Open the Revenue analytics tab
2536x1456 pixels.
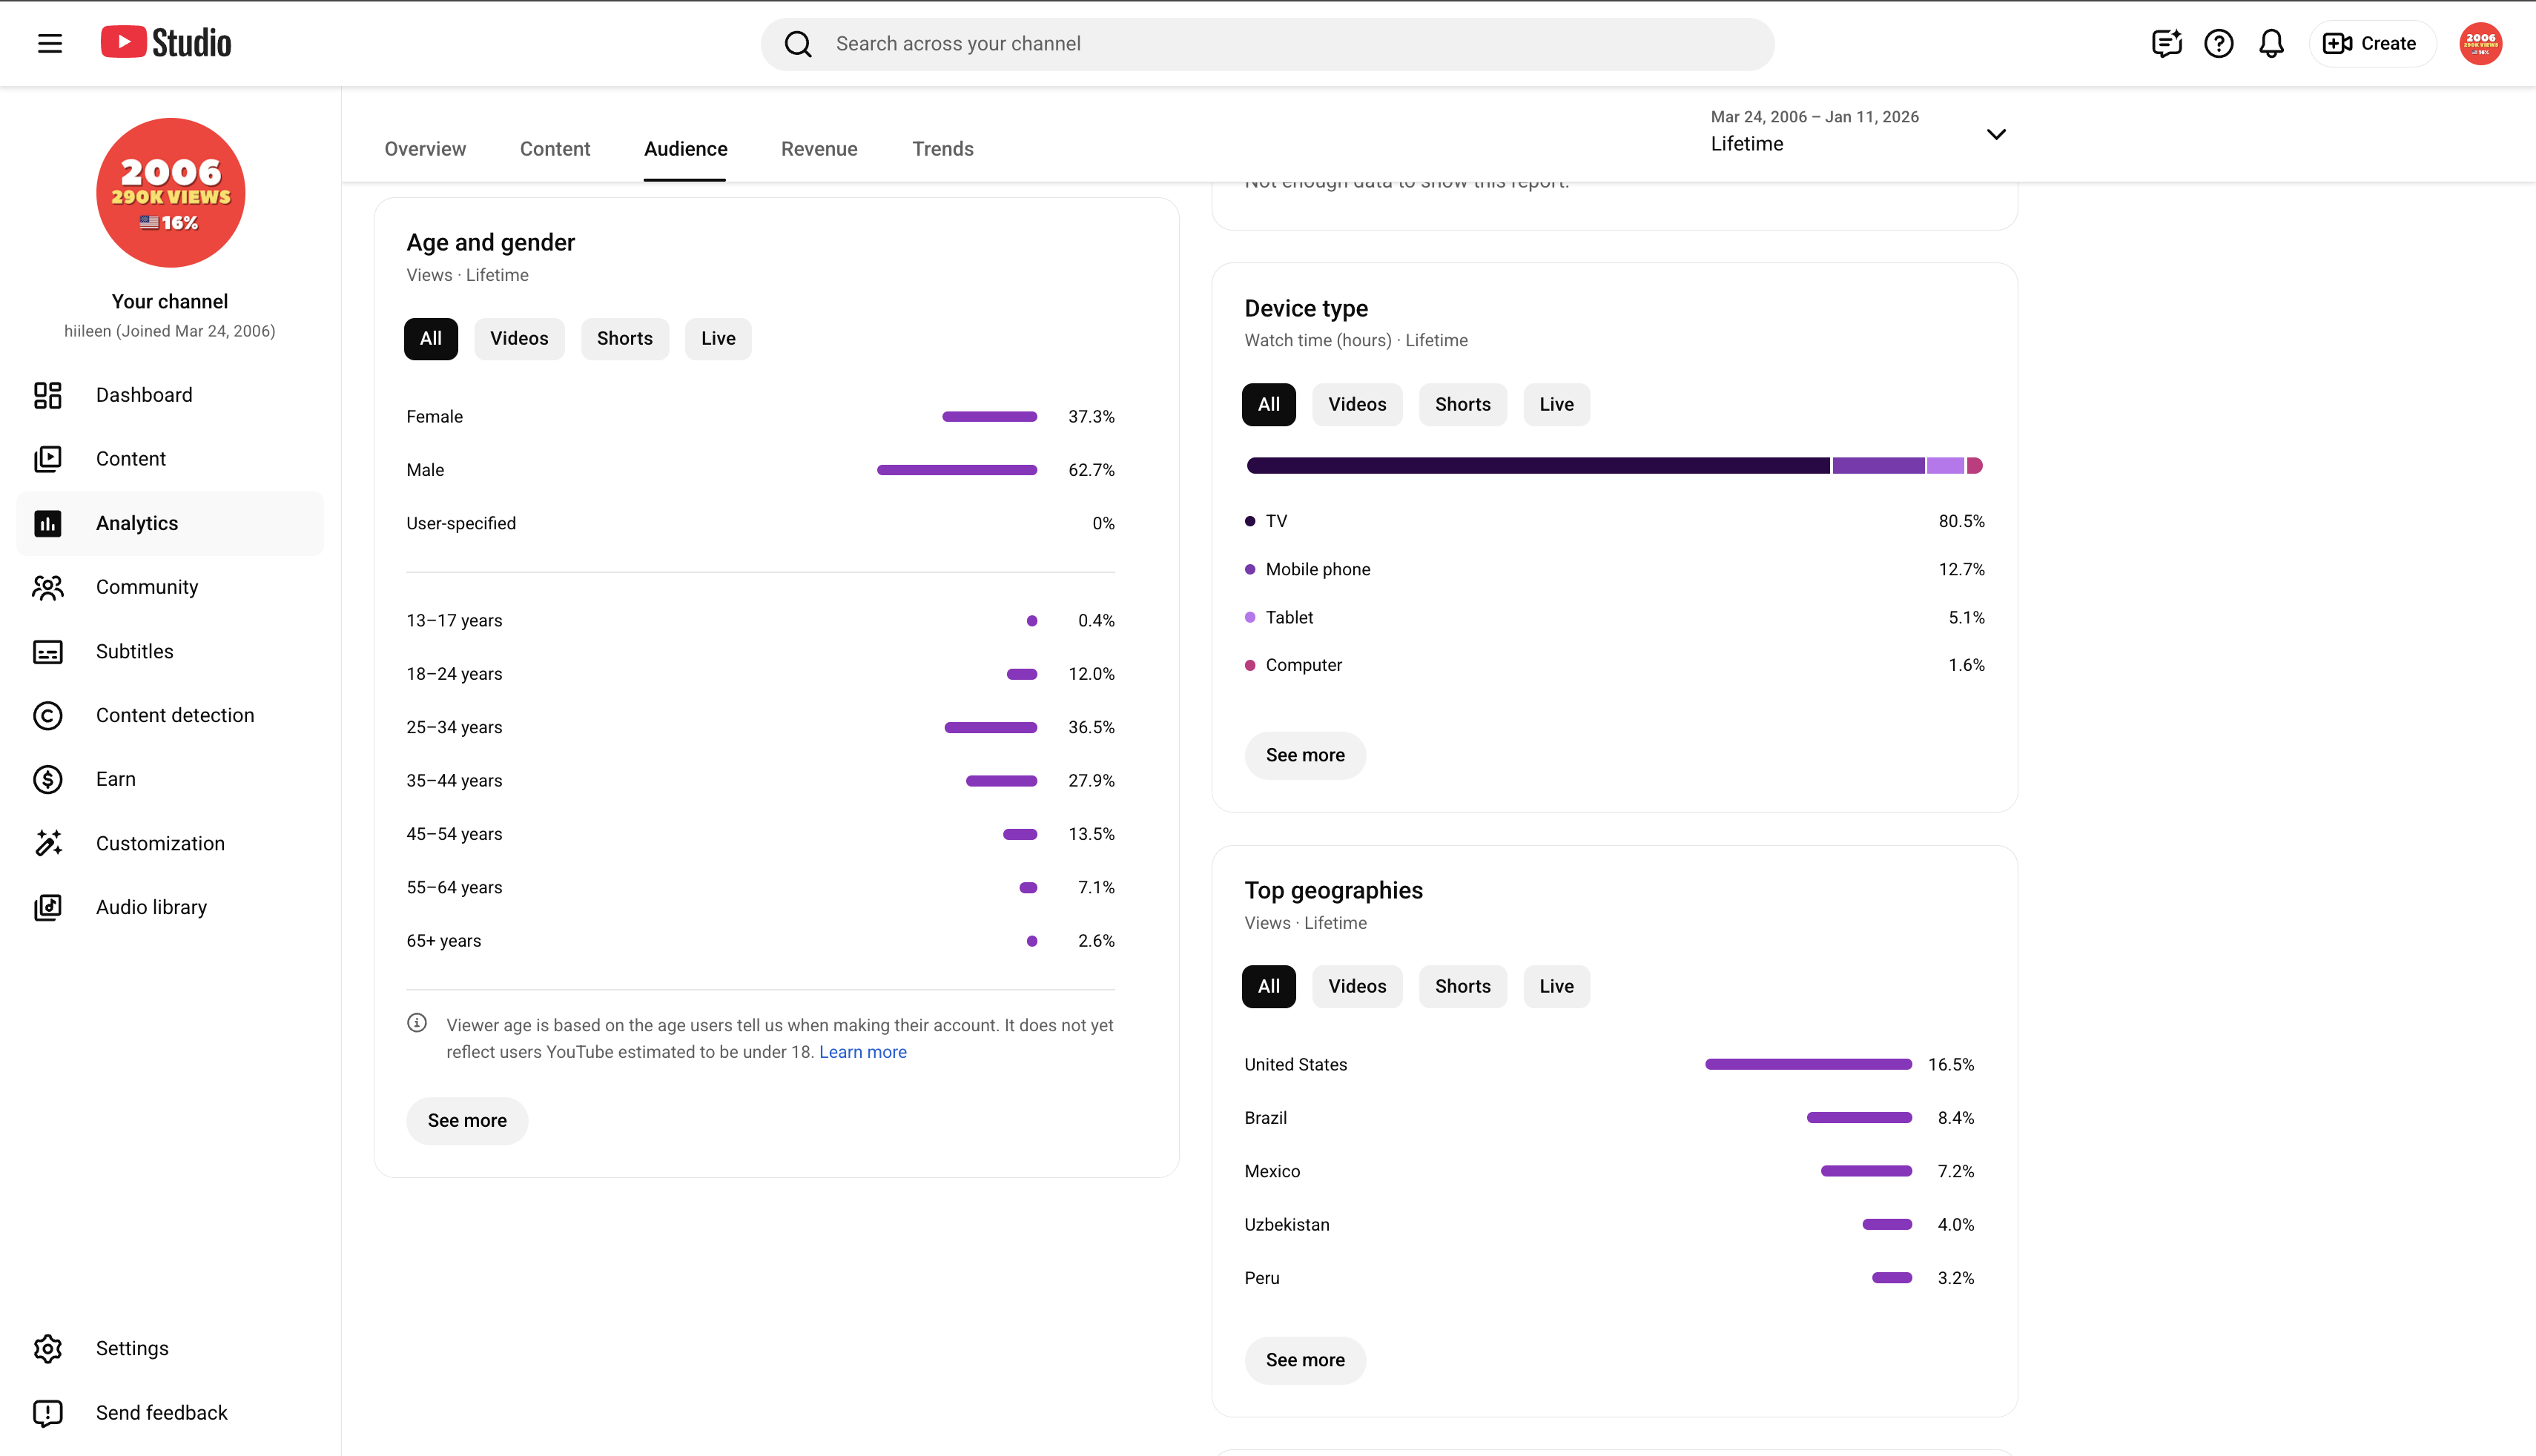pos(819,149)
